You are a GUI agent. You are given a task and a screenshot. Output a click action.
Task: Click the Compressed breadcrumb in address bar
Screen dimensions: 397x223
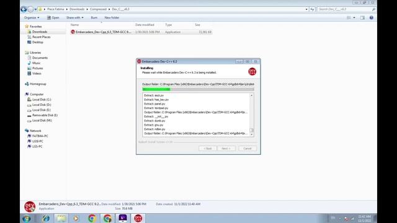98,9
